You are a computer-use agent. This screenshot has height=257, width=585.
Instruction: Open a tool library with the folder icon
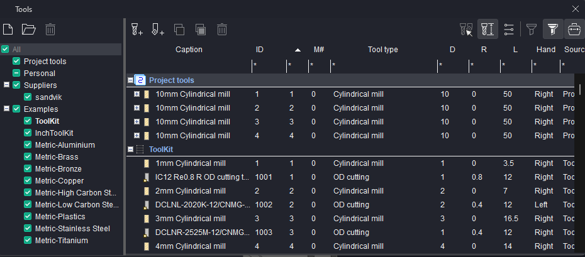pyautogui.click(x=29, y=29)
